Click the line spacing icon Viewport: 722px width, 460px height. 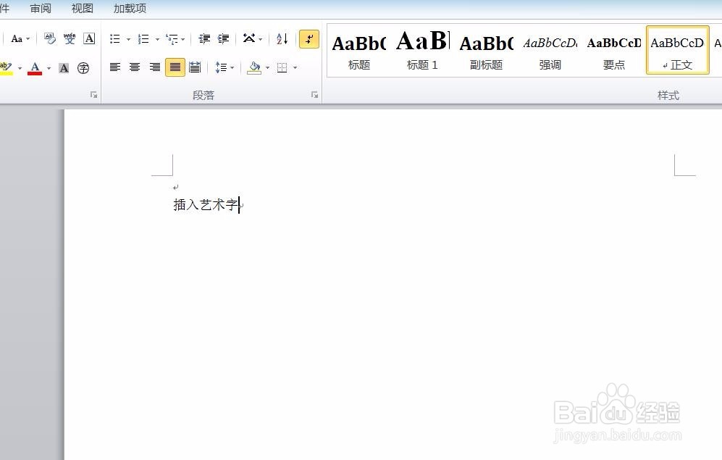(x=221, y=67)
